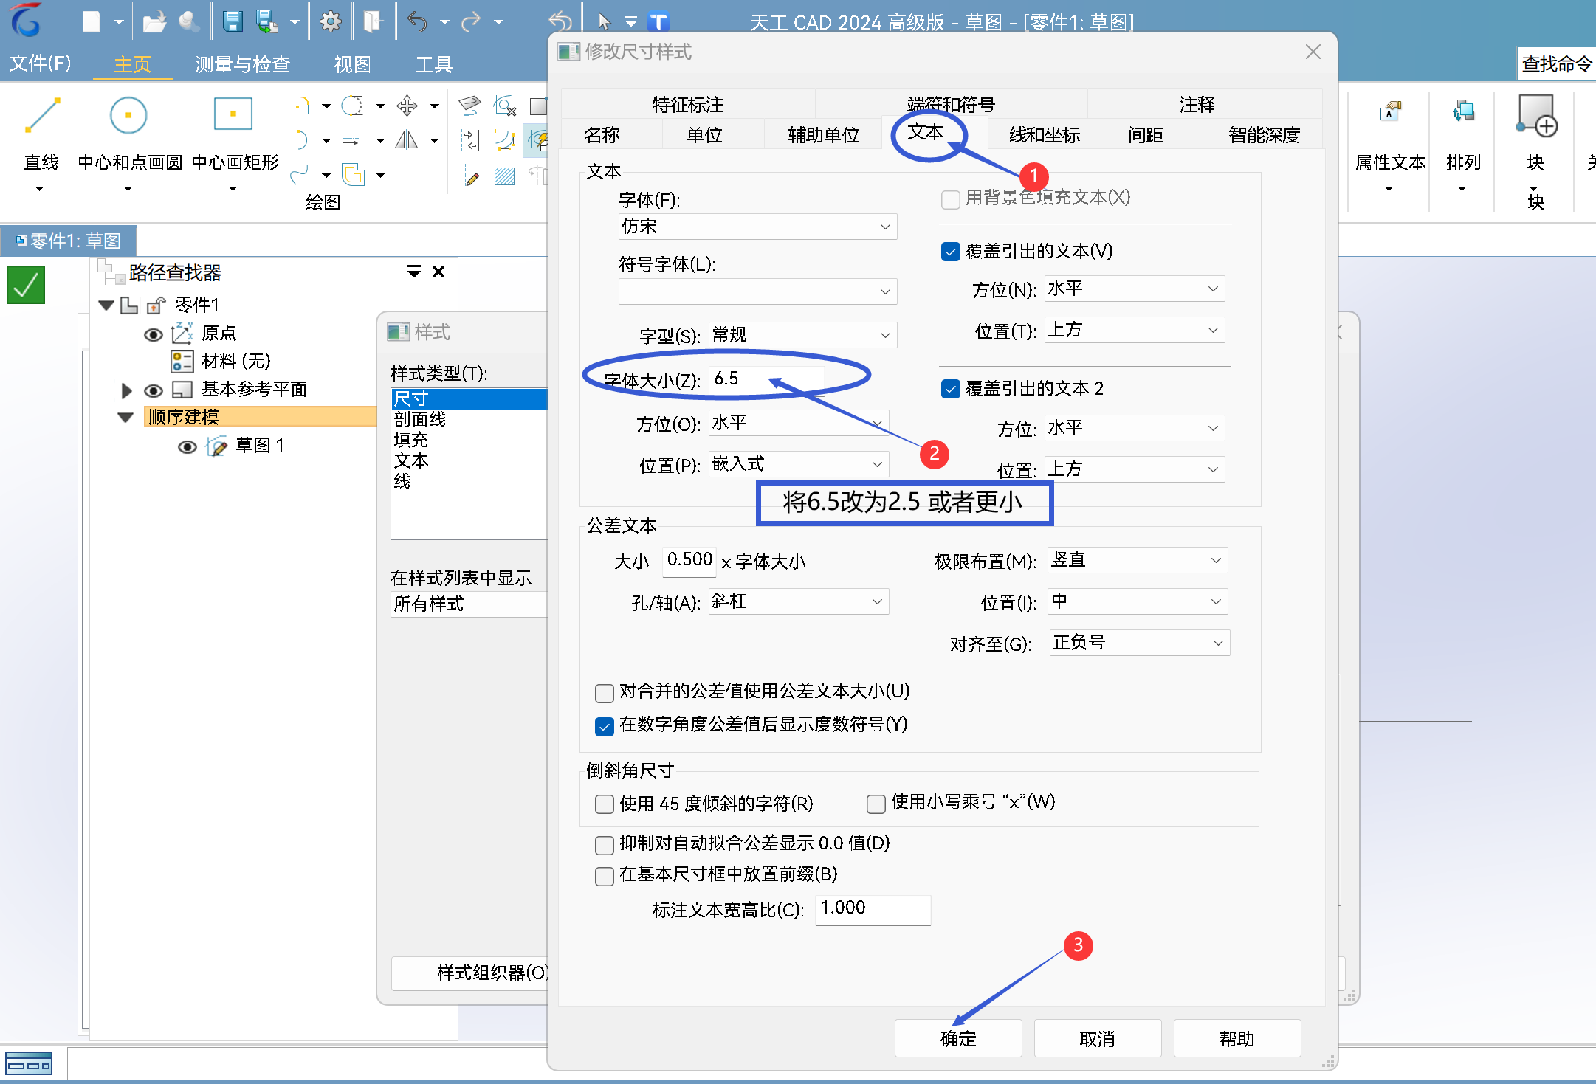Open the 对齐至(G) dropdown showing 正负号
This screenshot has height=1084, width=1596.
click(1139, 643)
